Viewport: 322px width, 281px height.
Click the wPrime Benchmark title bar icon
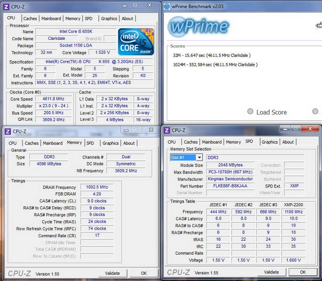click(x=167, y=7)
